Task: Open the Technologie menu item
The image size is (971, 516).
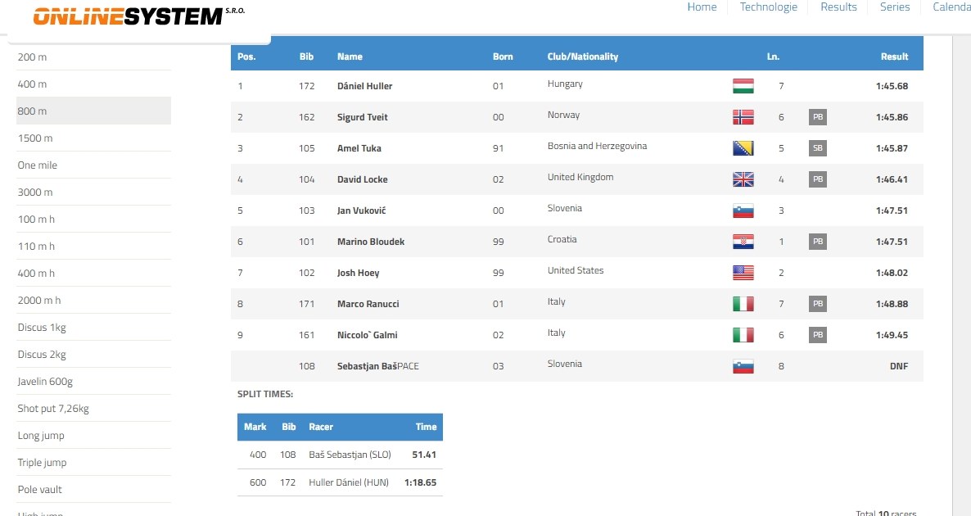Action: point(768,7)
